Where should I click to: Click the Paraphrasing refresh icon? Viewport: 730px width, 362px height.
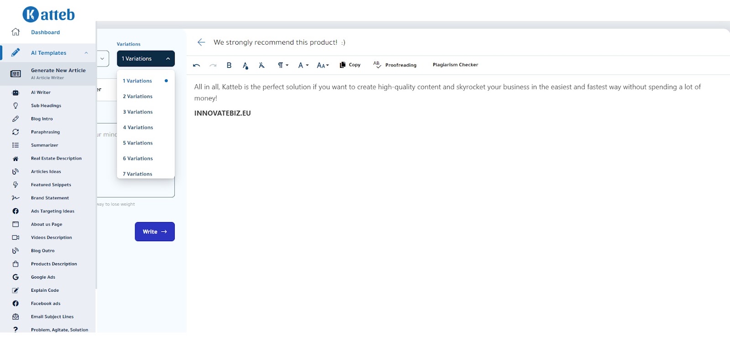coord(16,132)
